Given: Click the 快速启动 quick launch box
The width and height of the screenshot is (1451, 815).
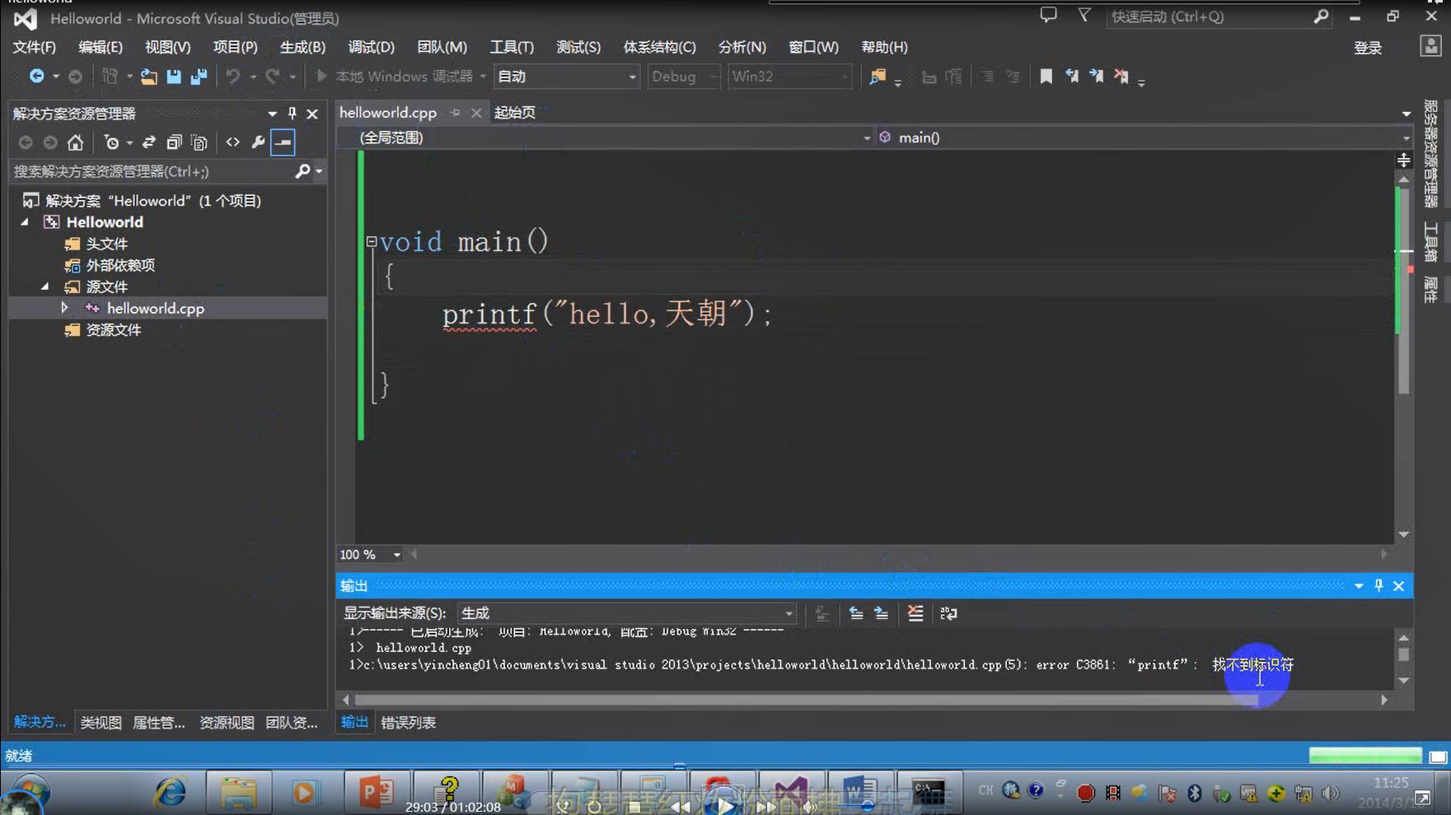Looking at the screenshot, I should pos(1209,16).
